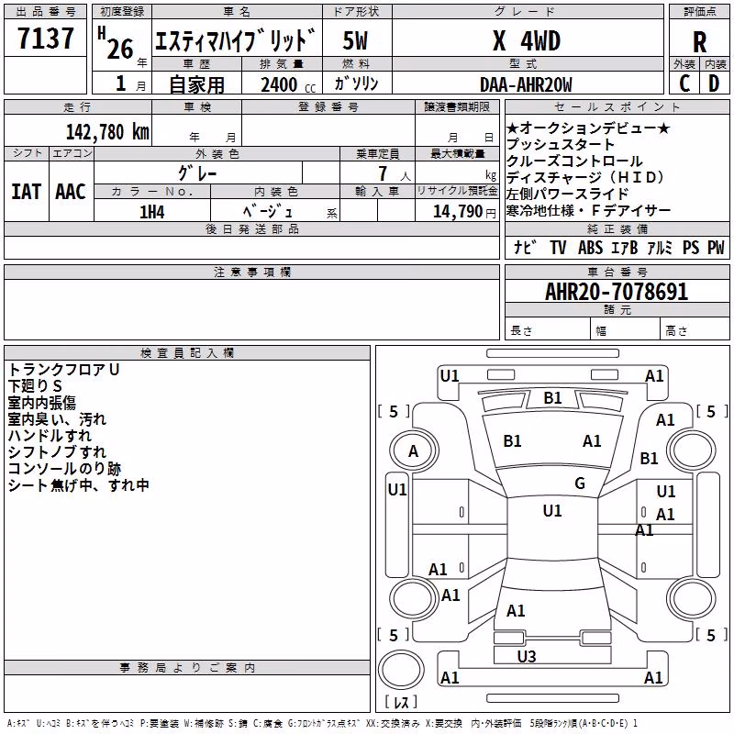Click the AAC air conditioner value

tap(71, 192)
